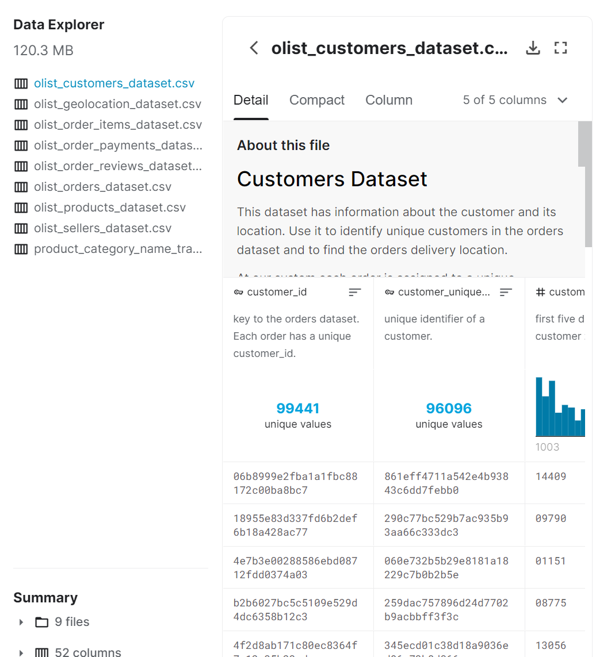Open olist_sellers_dataset.csv file
The width and height of the screenshot is (615, 657).
[x=103, y=228]
